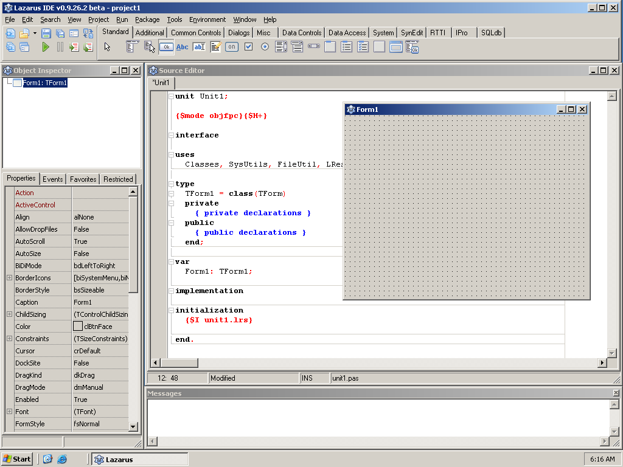
Task: Click the New Form toolbar icon
Action: tap(74, 33)
